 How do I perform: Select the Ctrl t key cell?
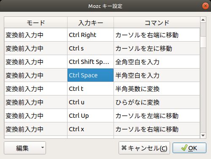coord(90,89)
